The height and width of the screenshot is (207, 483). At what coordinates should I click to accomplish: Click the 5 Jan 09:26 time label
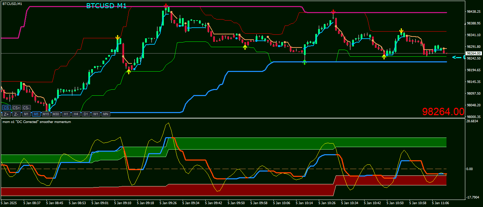click(168, 203)
